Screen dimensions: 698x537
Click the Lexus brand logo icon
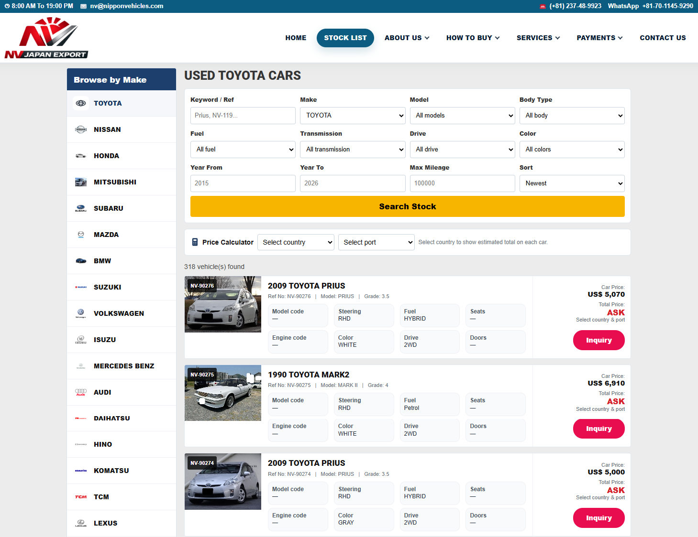point(81,523)
